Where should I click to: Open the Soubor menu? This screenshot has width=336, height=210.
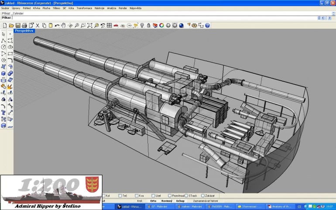pyautogui.click(x=5, y=8)
